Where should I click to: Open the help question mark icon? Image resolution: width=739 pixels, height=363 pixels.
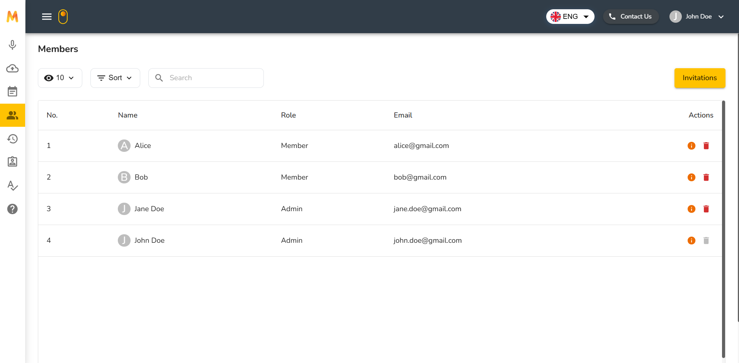point(12,209)
